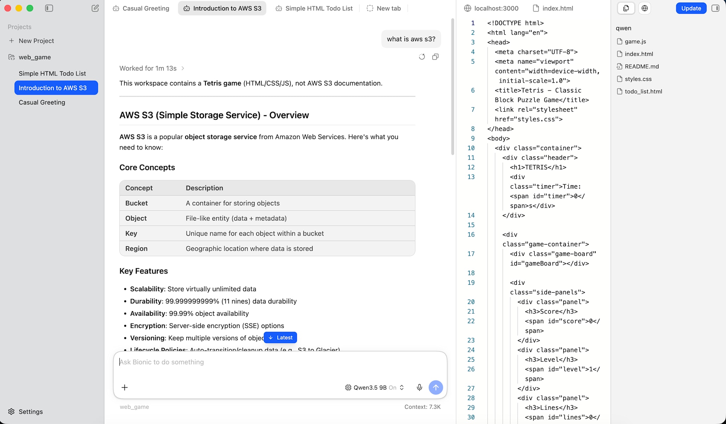
Task: Switch to the Casual Greeting tab
Action: [141, 8]
